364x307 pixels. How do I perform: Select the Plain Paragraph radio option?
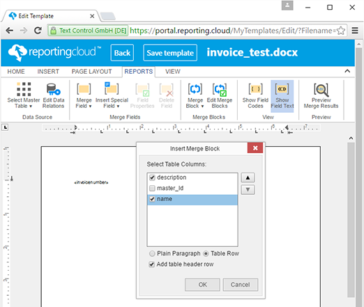tap(152, 253)
